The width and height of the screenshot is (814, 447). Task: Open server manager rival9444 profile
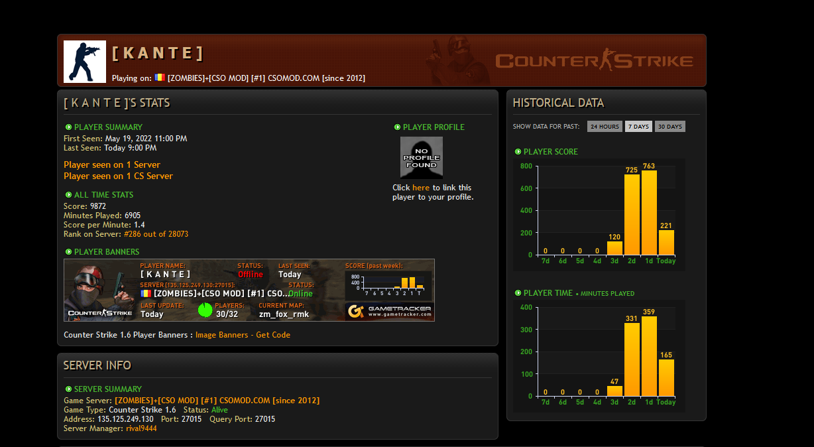click(x=141, y=428)
